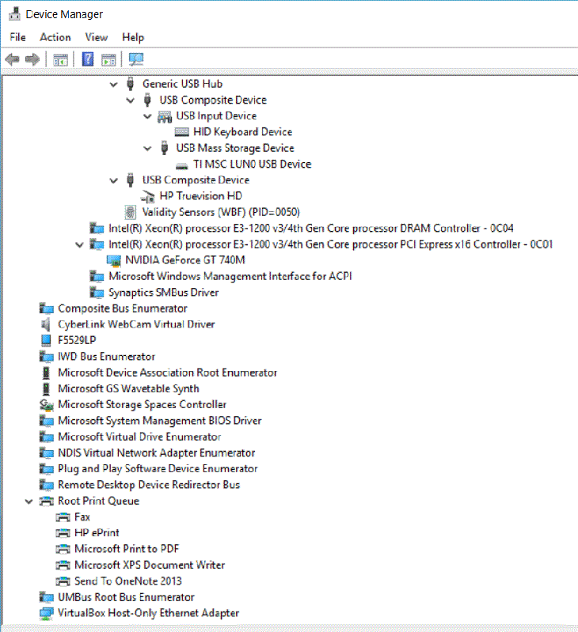Screen dimensions: 578x632
Task: Select Microsoft System Management BIOS Driver
Action: [160, 420]
